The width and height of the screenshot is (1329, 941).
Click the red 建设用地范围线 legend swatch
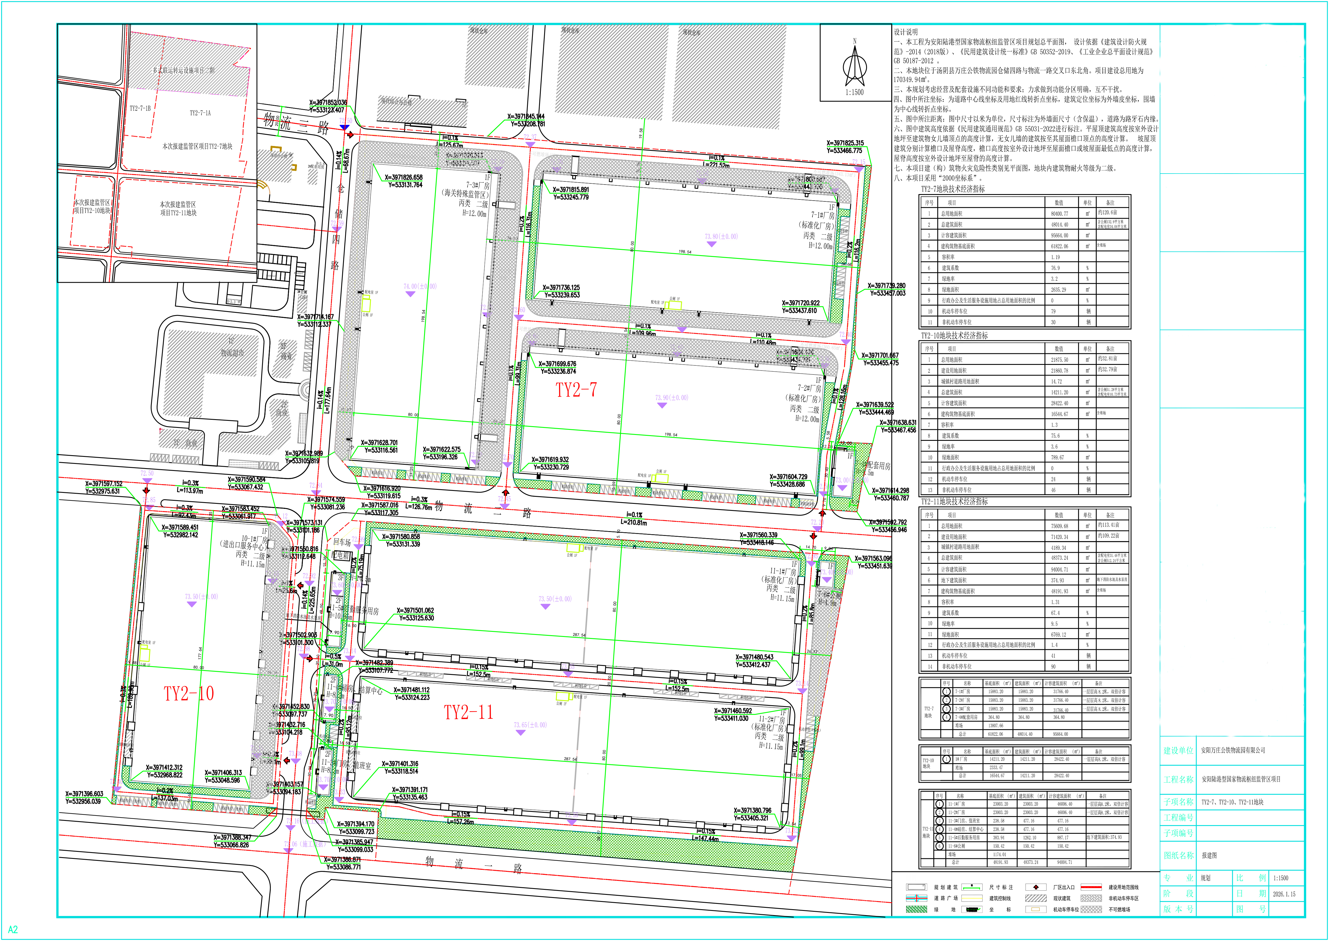[x=1091, y=887]
